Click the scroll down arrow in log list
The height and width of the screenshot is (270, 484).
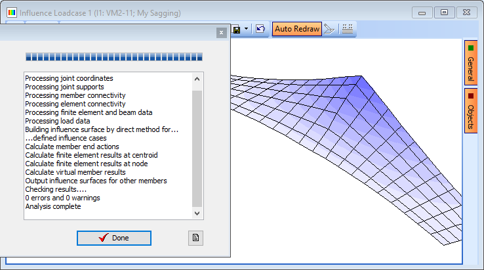[197, 213]
